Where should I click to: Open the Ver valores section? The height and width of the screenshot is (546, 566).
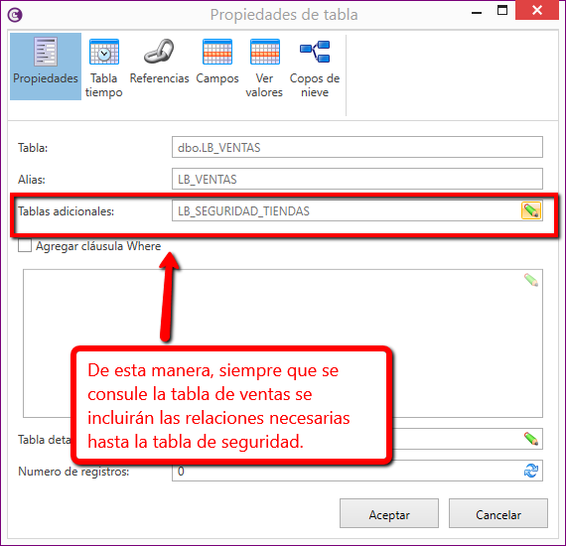pos(264,67)
